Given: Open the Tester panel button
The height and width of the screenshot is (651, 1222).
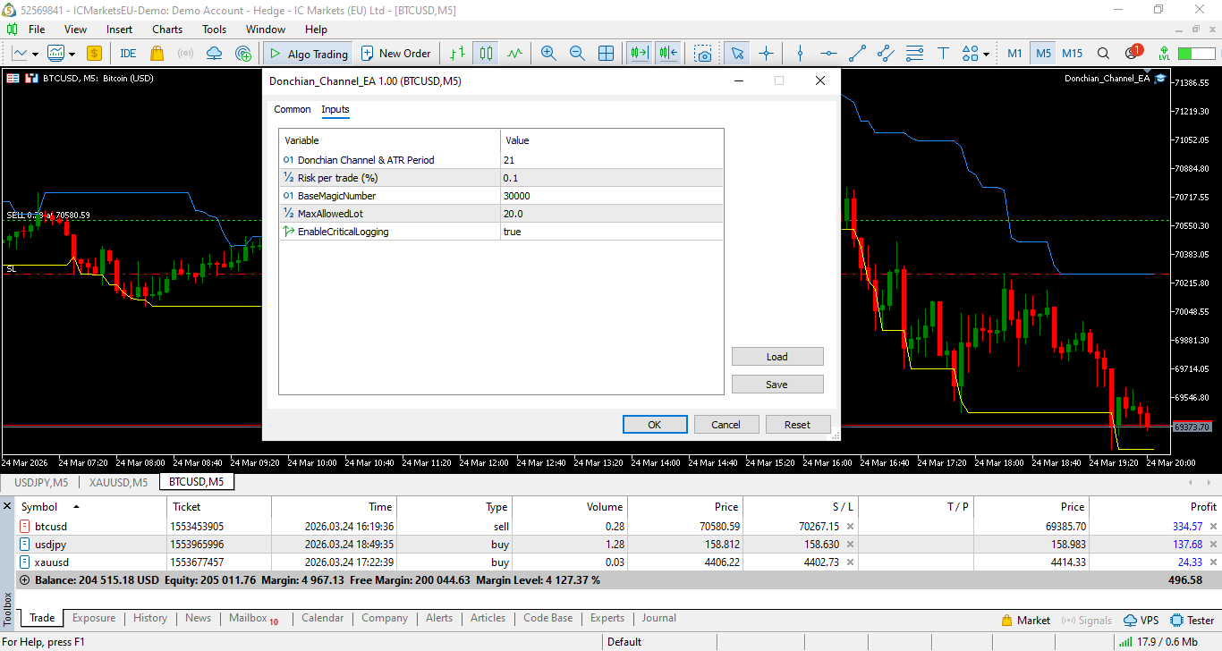Looking at the screenshot, I should pos(1192,620).
